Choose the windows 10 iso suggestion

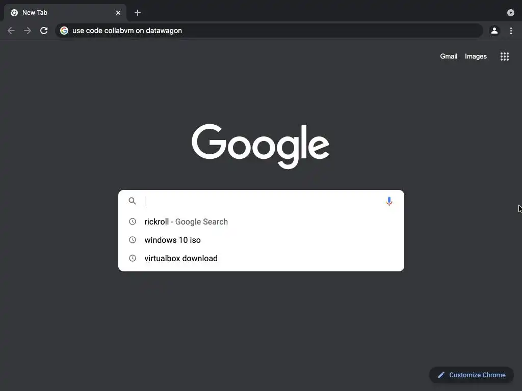click(x=261, y=240)
